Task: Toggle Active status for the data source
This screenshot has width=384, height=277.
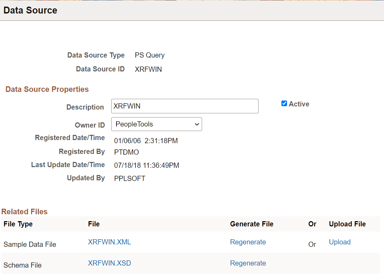Action: pyautogui.click(x=284, y=103)
